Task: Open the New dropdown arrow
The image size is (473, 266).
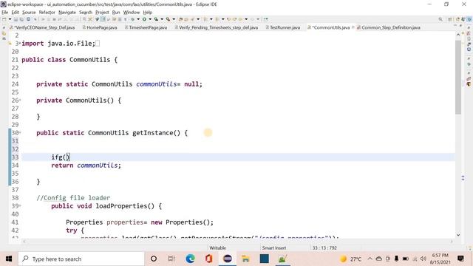Action: [x=10, y=19]
